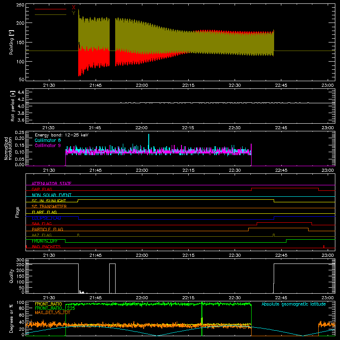Click the NON_SOLAR_EVENT flag label
This screenshot has height=340, width=340.
51,195
